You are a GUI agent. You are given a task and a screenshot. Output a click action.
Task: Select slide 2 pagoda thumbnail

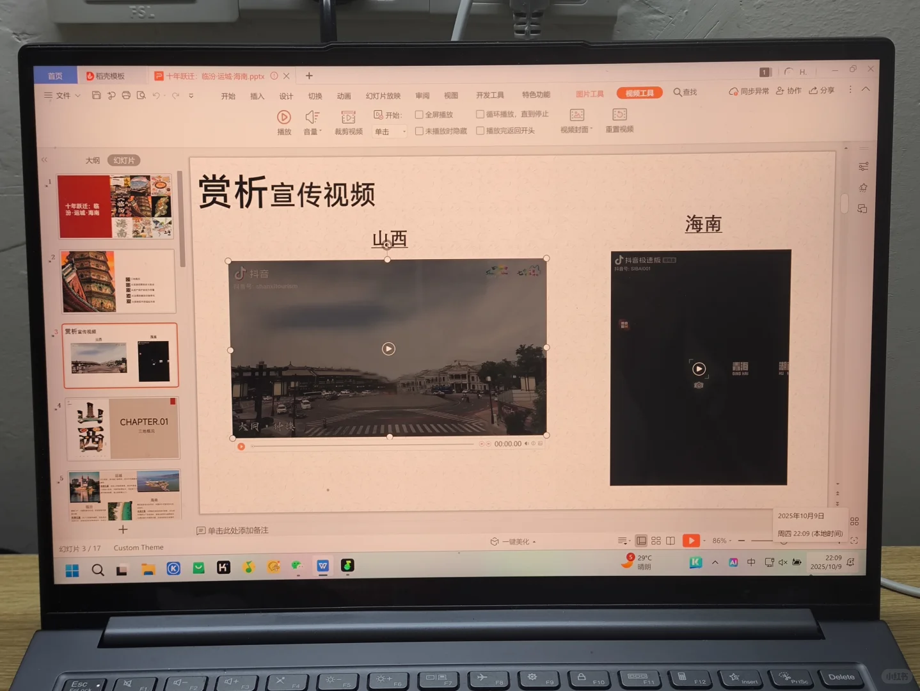click(x=118, y=282)
